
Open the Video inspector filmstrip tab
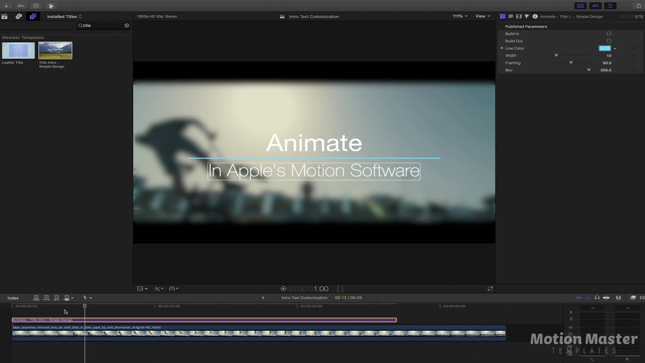(519, 17)
